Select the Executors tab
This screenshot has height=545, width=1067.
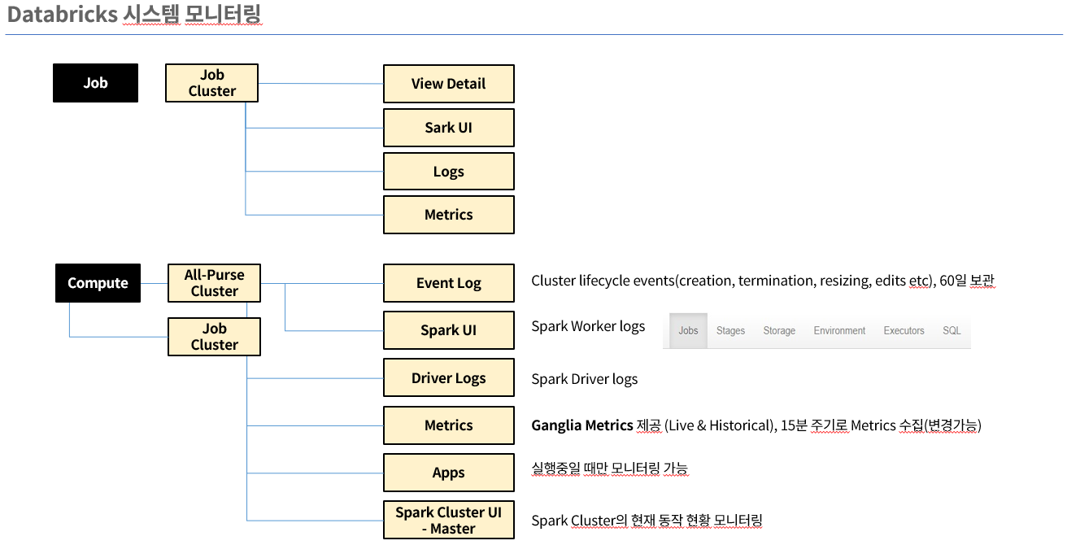[x=904, y=331]
